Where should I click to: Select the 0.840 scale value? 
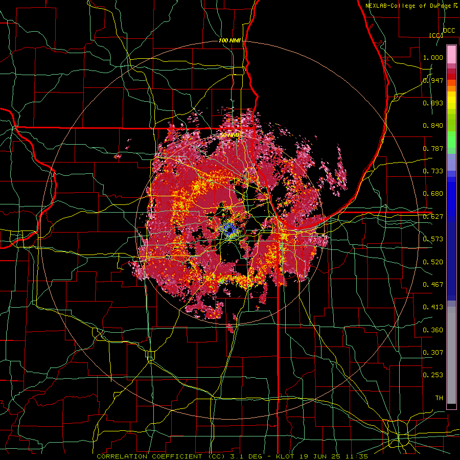(433, 126)
